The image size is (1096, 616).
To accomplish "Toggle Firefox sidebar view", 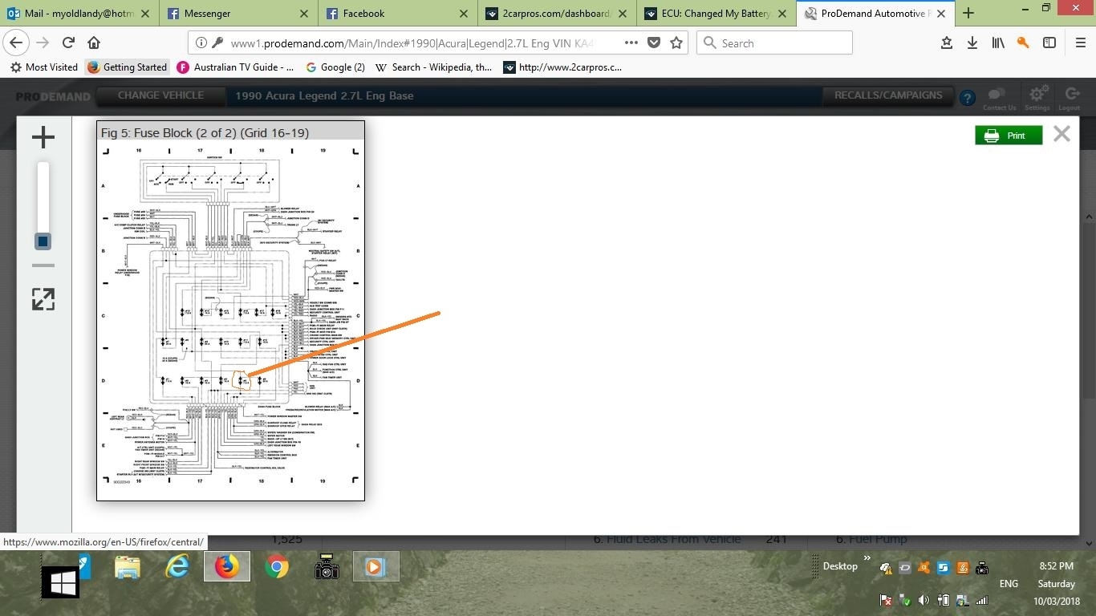I will point(1049,43).
